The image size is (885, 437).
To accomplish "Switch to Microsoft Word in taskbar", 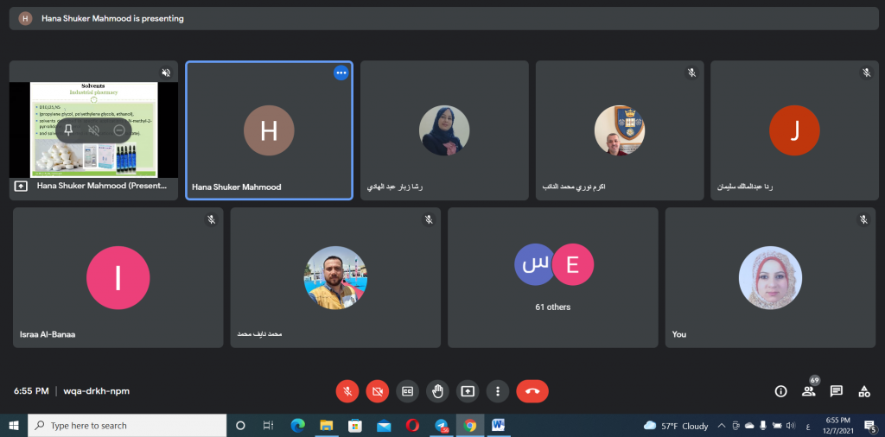I will point(499,425).
